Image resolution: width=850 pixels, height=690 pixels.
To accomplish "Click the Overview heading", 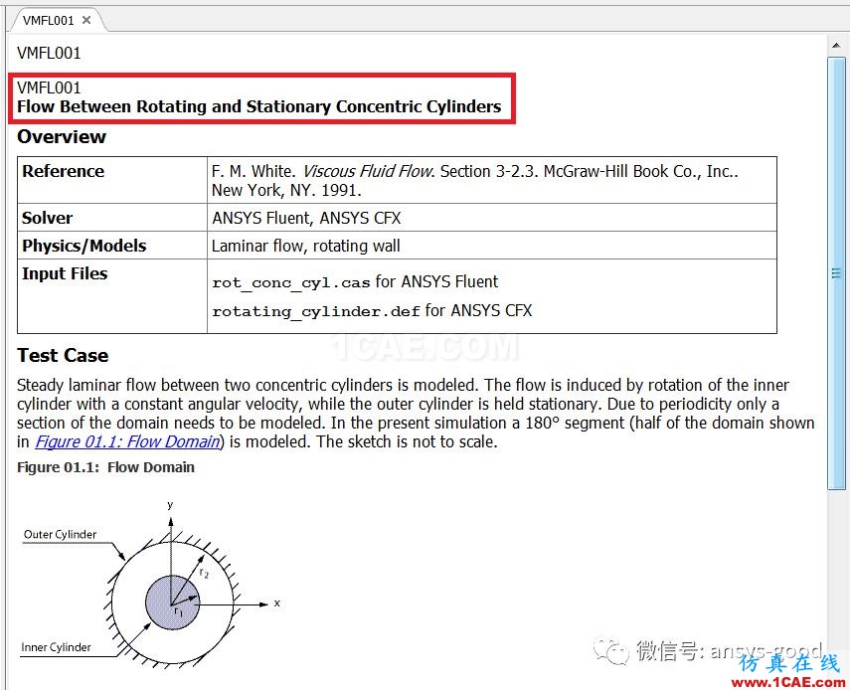I will pos(62,136).
